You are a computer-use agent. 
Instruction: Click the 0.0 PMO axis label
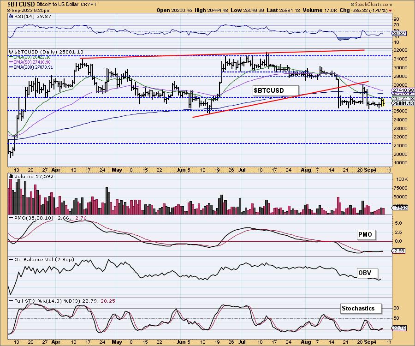click(x=398, y=241)
